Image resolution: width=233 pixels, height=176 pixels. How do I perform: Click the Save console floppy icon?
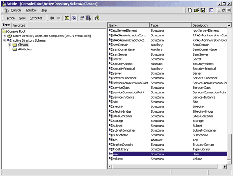pyautogui.click(x=203, y=10)
